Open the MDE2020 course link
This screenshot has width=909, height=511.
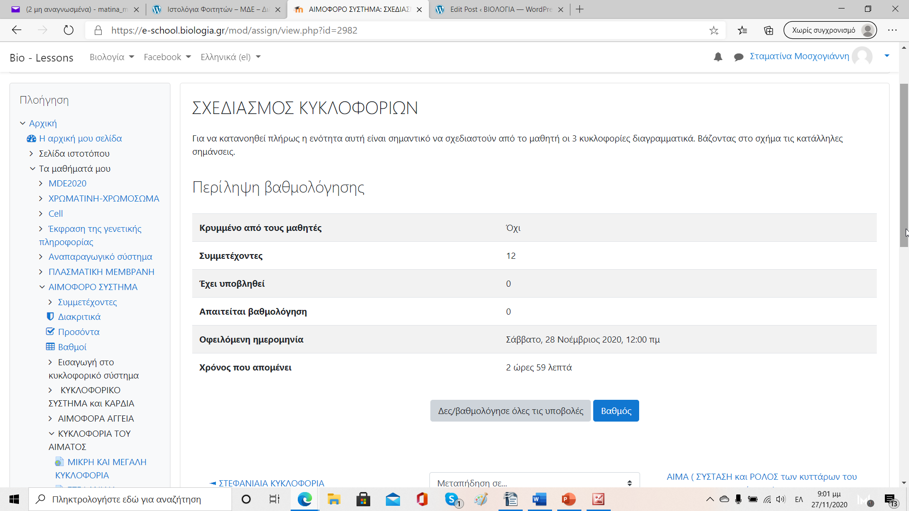(x=67, y=184)
